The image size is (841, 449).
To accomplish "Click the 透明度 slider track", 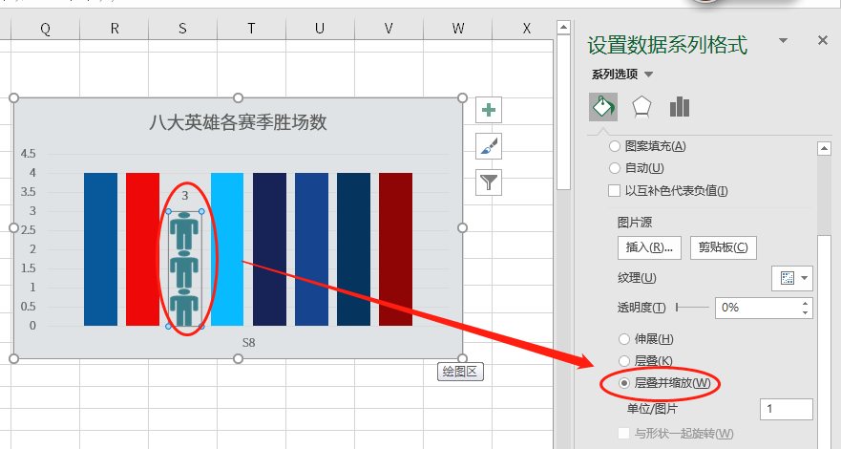I will pos(692,308).
